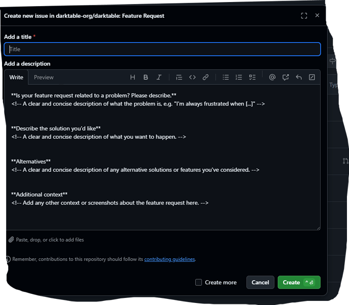Insert a saved reply

(x=299, y=78)
